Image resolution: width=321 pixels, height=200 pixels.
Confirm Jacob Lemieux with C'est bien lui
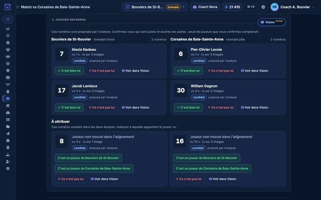(x=69, y=107)
